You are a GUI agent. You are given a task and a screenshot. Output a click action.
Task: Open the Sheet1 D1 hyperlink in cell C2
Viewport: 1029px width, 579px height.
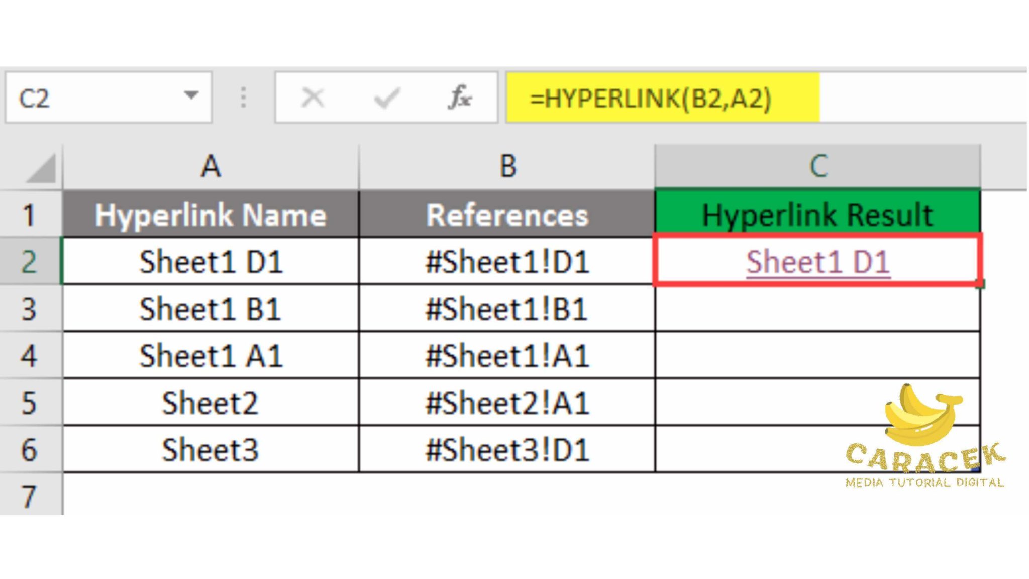click(x=817, y=261)
